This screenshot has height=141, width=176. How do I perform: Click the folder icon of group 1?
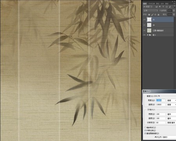coord(150,35)
